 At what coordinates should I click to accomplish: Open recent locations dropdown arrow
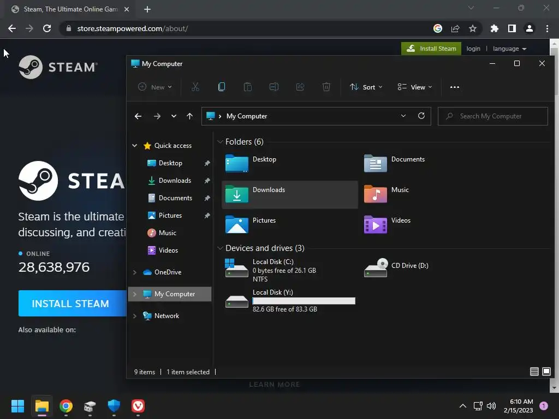pyautogui.click(x=174, y=116)
